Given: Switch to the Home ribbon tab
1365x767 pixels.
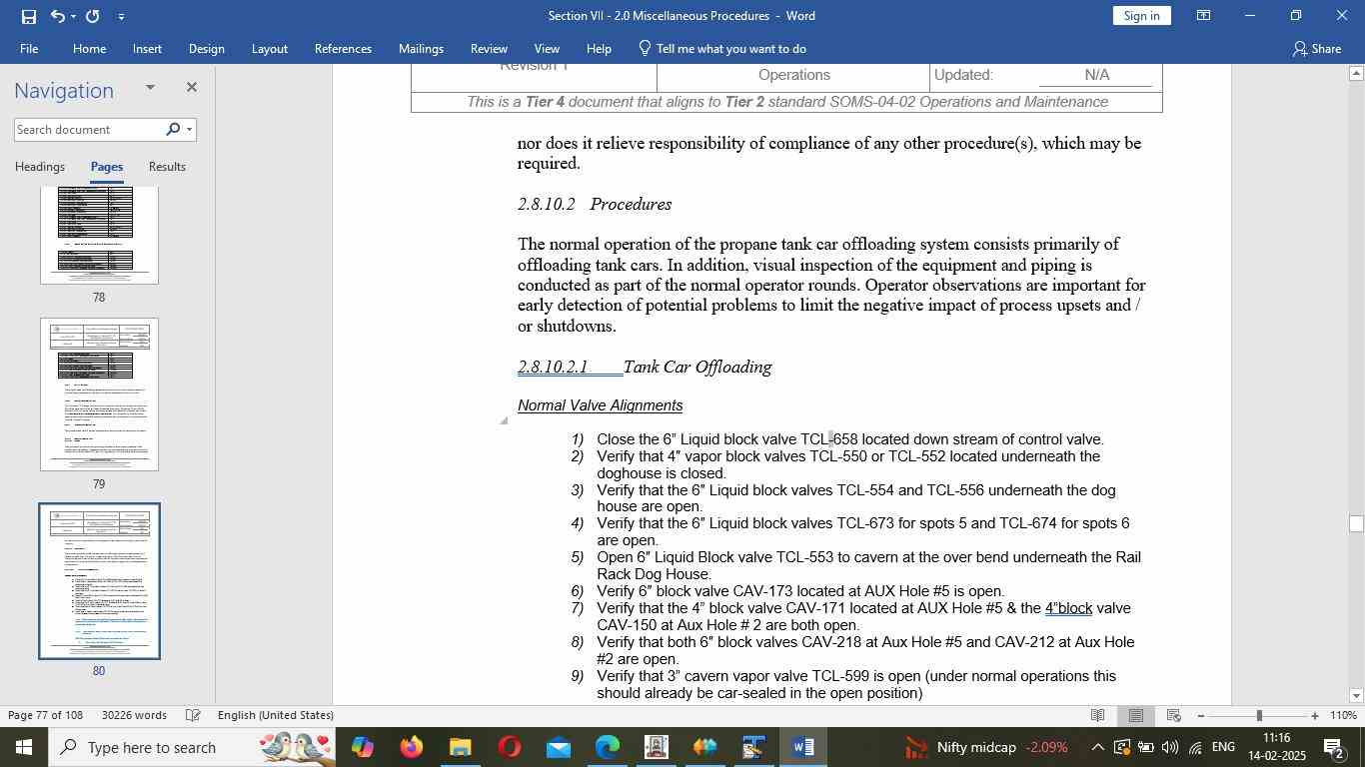Looking at the screenshot, I should [89, 48].
